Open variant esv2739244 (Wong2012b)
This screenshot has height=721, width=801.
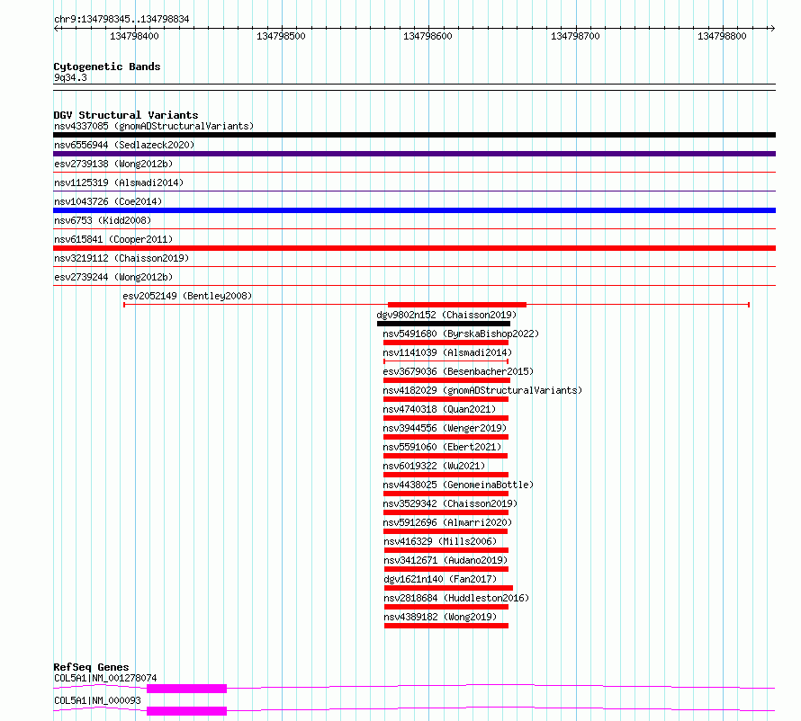point(113,277)
